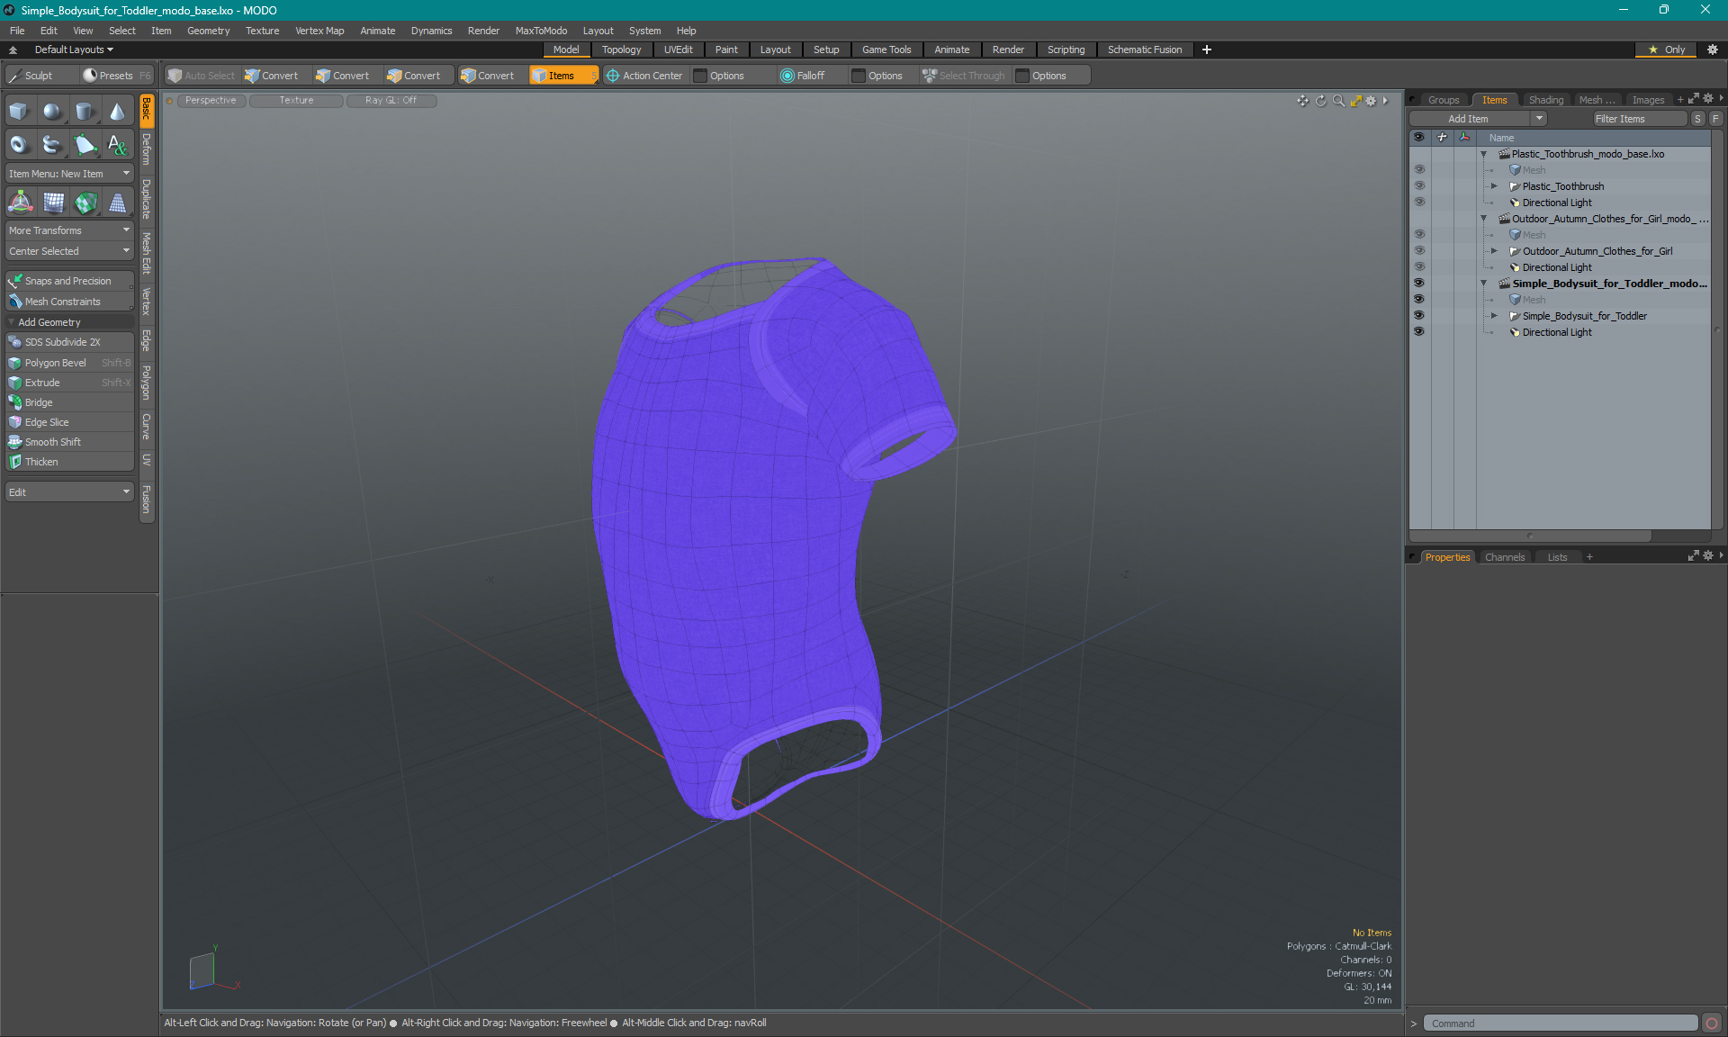Select the Polygon Bevel tool
This screenshot has height=1037, width=1728.
click(56, 363)
